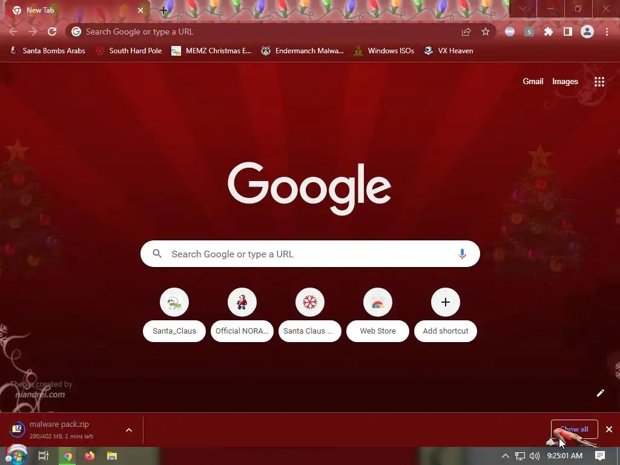Open a new tab with the plus button

(x=163, y=10)
